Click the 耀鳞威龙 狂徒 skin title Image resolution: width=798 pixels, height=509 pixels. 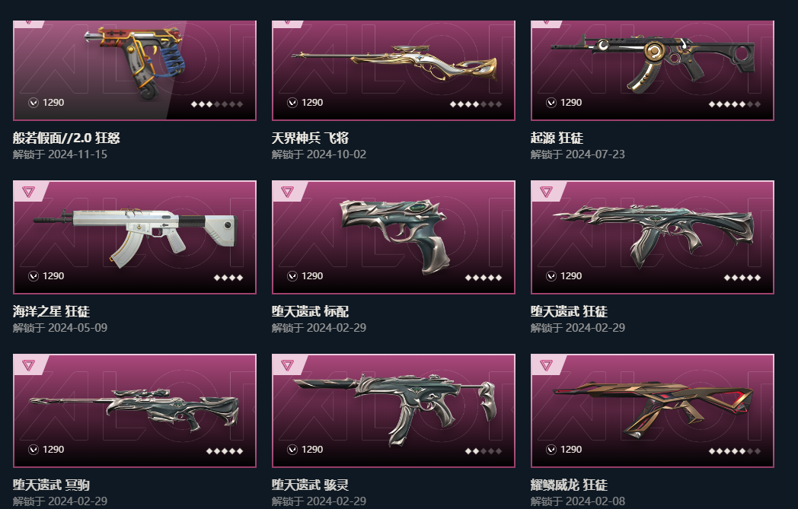tap(569, 485)
